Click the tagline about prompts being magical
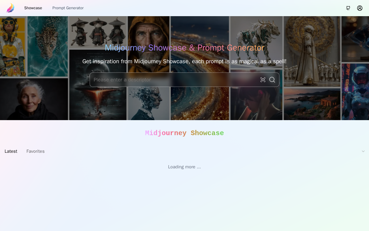 pos(184,61)
